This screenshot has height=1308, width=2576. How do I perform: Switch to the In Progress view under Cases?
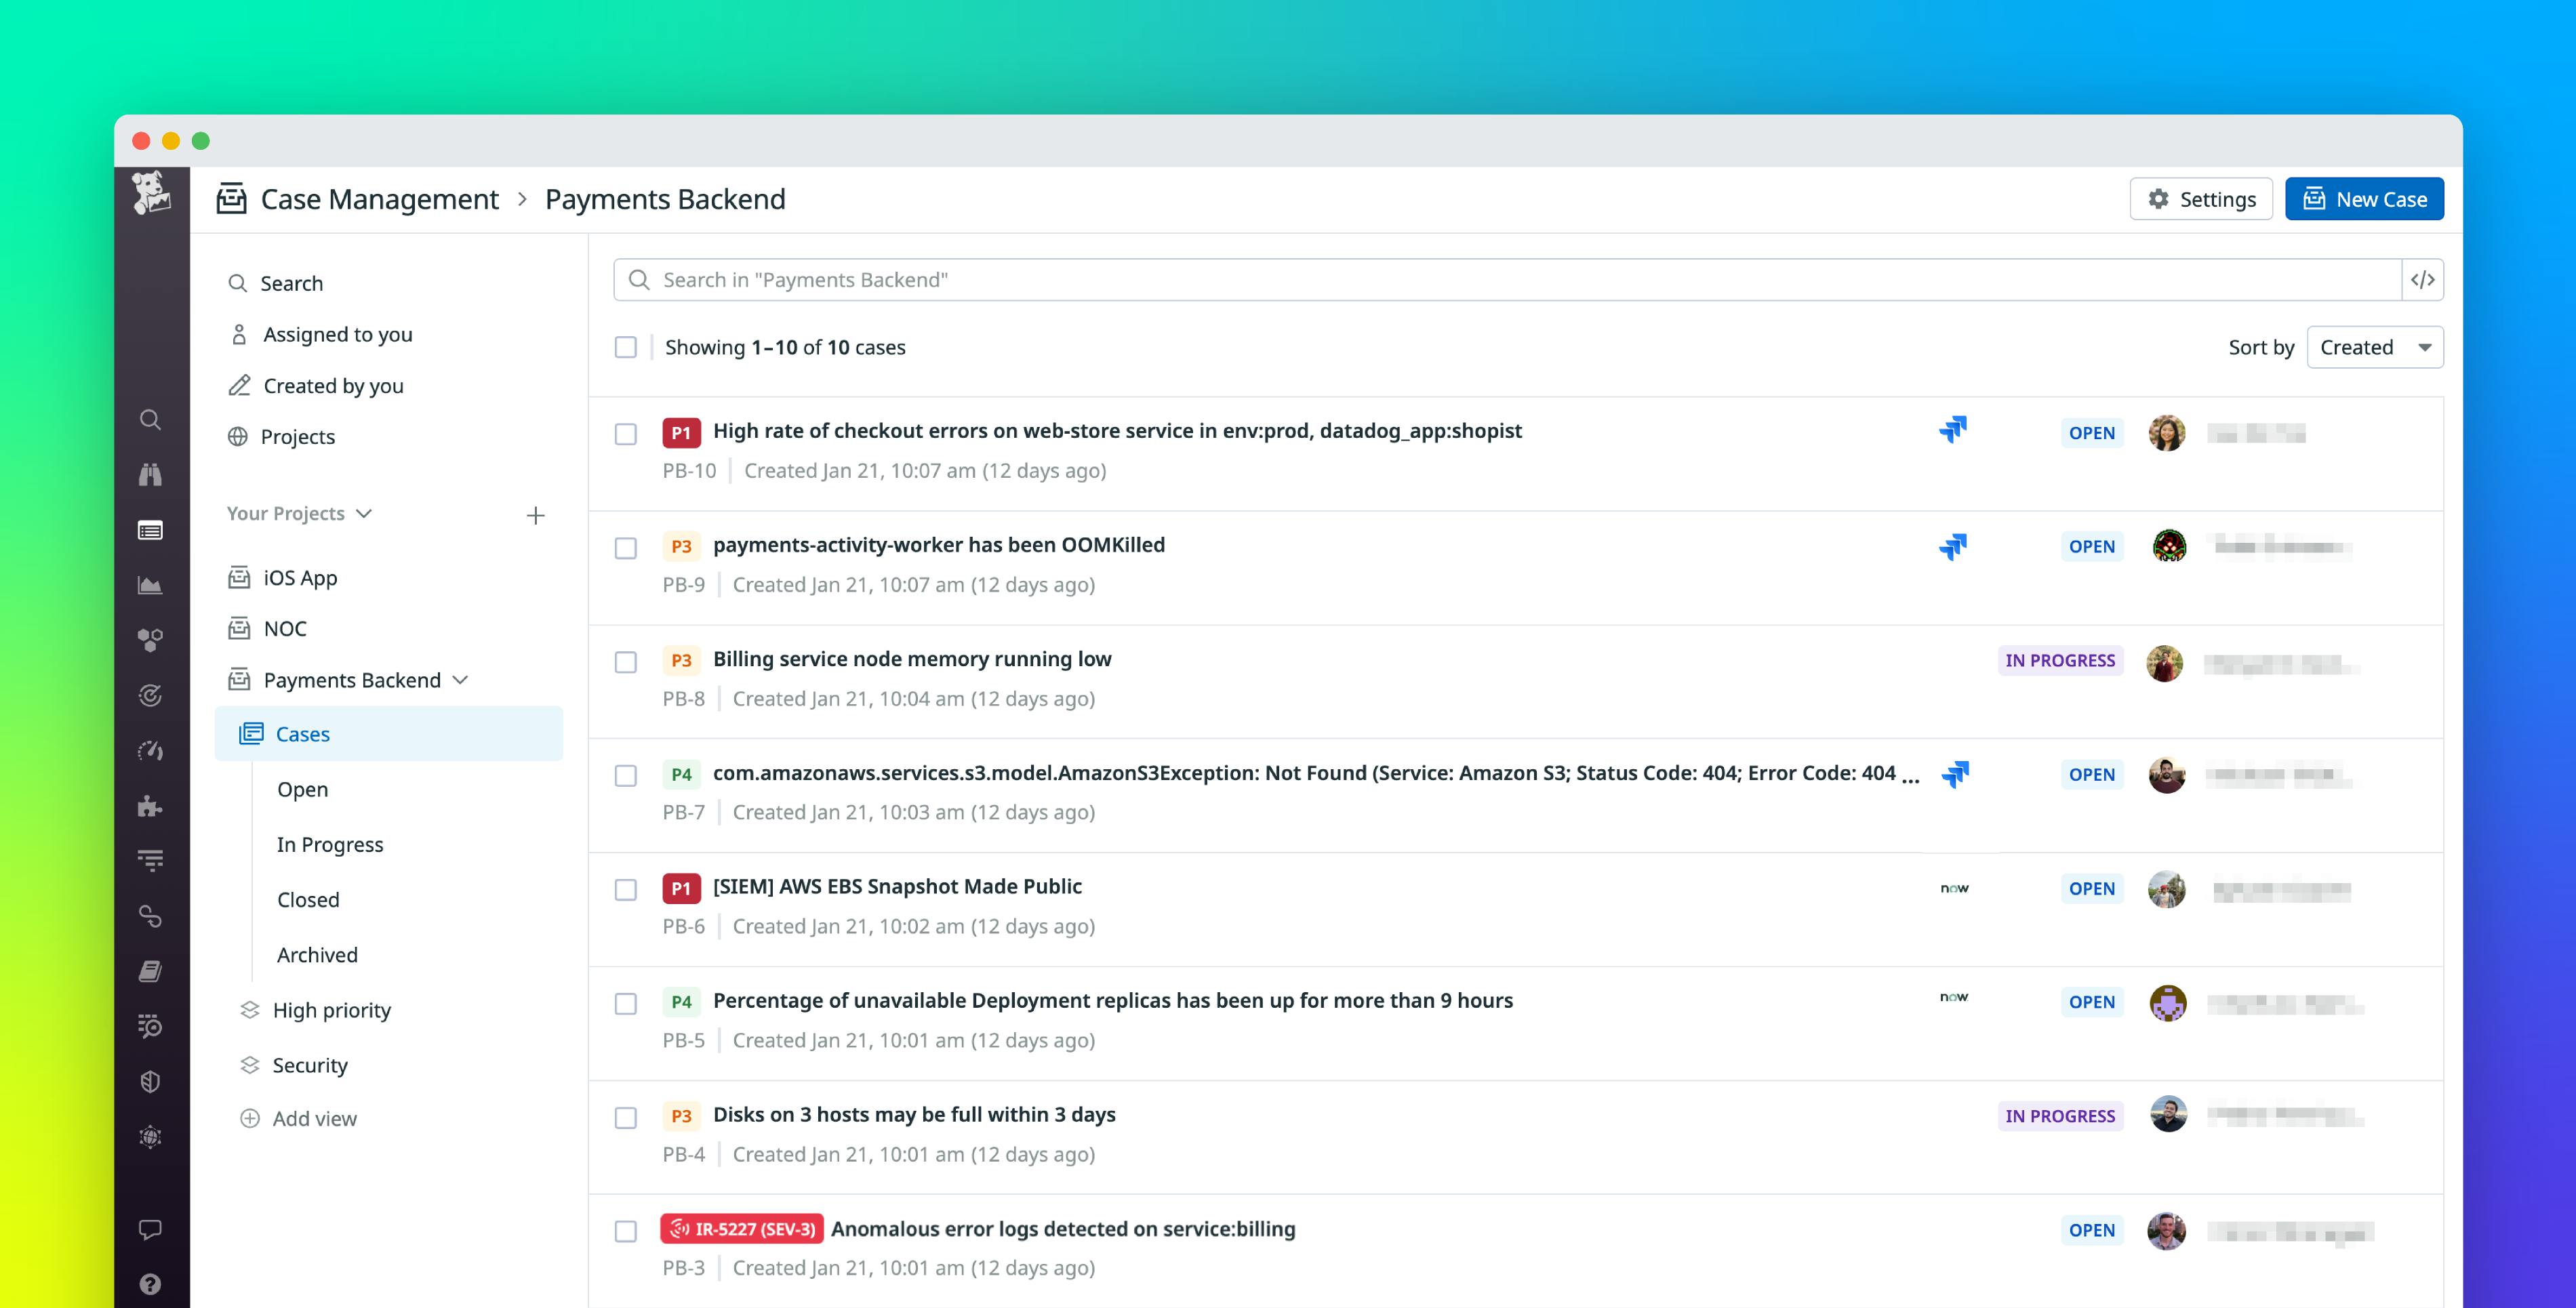click(x=330, y=844)
